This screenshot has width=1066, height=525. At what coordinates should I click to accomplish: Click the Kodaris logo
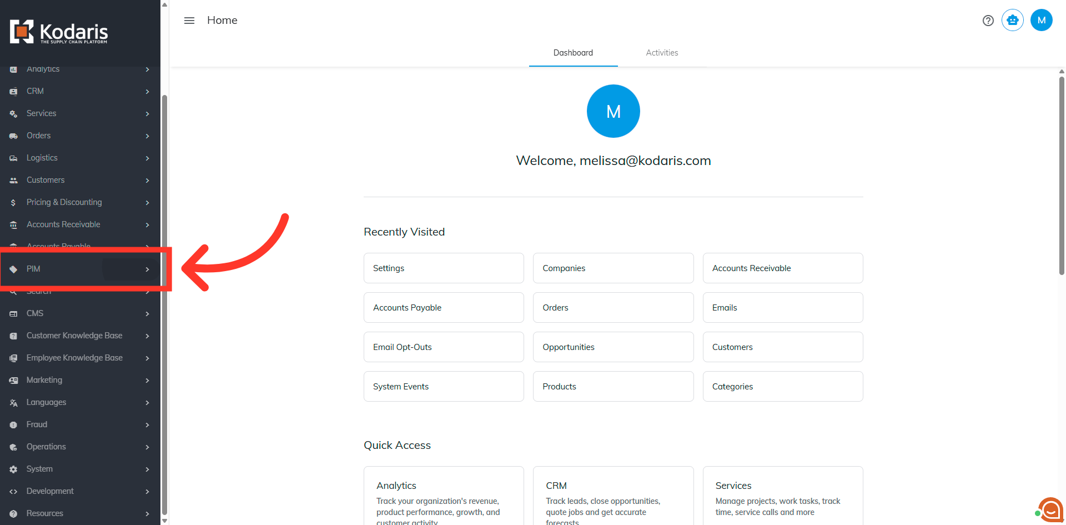(59, 32)
